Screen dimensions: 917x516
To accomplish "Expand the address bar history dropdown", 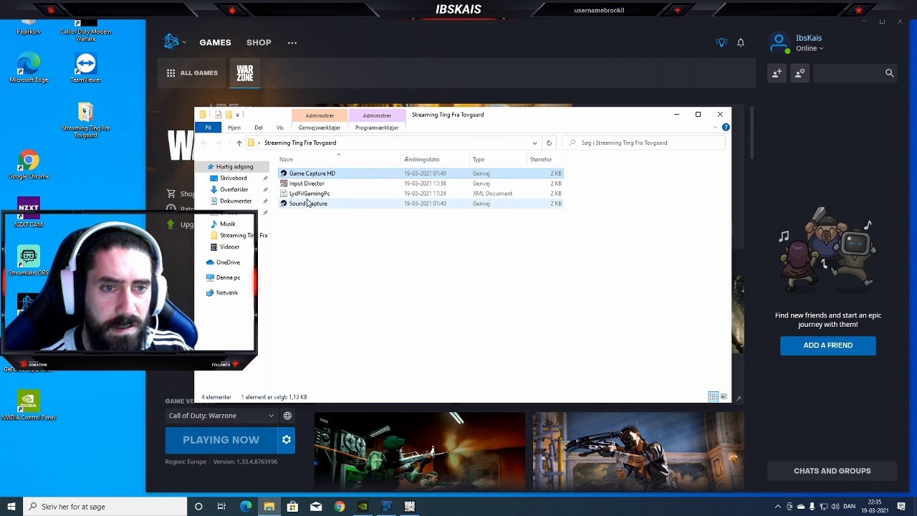I will tap(534, 143).
